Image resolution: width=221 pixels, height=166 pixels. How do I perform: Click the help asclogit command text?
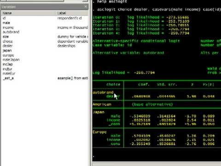(112, 1)
